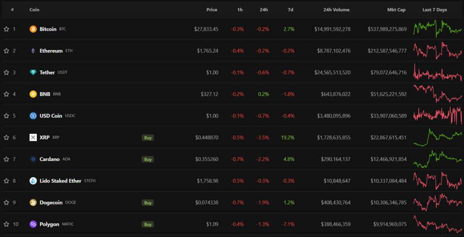Sort coins by 24h Volume header
The height and width of the screenshot is (237, 464).
pos(336,9)
